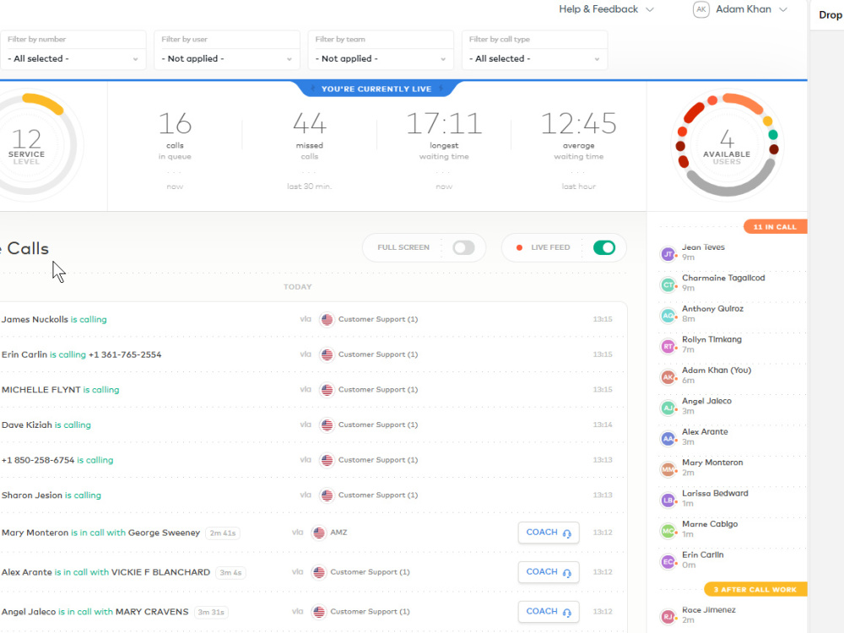Click Rollyn Timkang RT avatar
This screenshot has height=633, width=844.
pos(668,346)
